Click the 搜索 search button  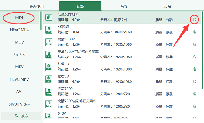pos(21,116)
